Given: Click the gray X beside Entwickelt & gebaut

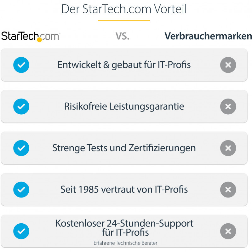Looking at the screenshot, I should coord(228,65).
